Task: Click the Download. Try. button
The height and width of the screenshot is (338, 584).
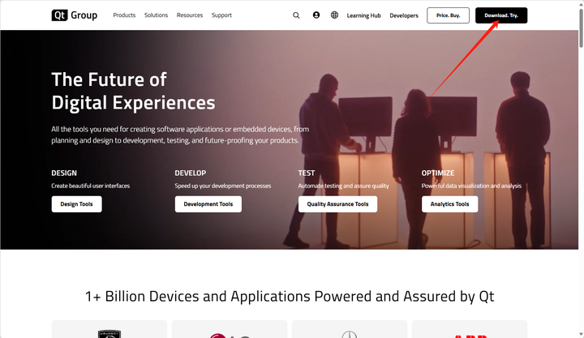Action: click(x=501, y=15)
